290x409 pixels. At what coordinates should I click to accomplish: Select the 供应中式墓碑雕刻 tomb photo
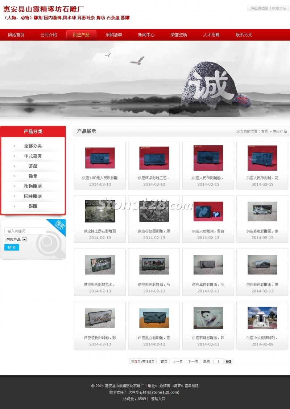262,318
